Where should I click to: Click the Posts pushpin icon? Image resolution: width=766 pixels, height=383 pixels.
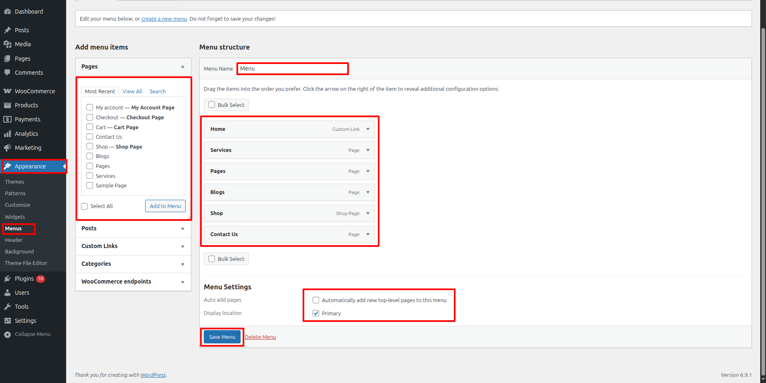click(7, 30)
